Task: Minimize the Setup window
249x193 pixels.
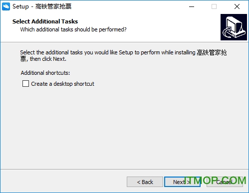Action: tap(192, 6)
